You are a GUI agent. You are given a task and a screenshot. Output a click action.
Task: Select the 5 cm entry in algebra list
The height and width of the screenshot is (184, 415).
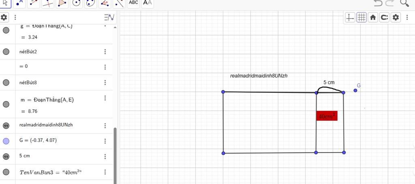click(x=25, y=156)
